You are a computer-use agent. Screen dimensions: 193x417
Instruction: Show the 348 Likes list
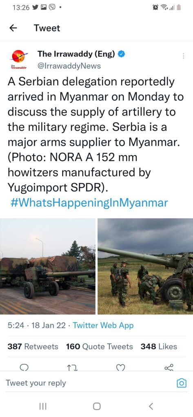[x=159, y=347]
